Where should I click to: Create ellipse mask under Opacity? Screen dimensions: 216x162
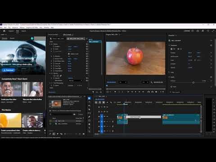click(x=54, y=76)
